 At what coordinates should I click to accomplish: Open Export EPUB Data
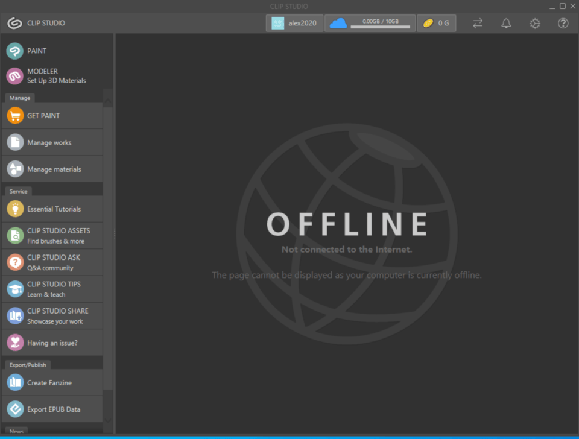[53, 409]
